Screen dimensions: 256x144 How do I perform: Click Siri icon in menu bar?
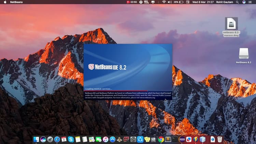coord(244,2)
